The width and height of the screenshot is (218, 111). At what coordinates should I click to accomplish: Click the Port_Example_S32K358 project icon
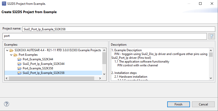19,68
